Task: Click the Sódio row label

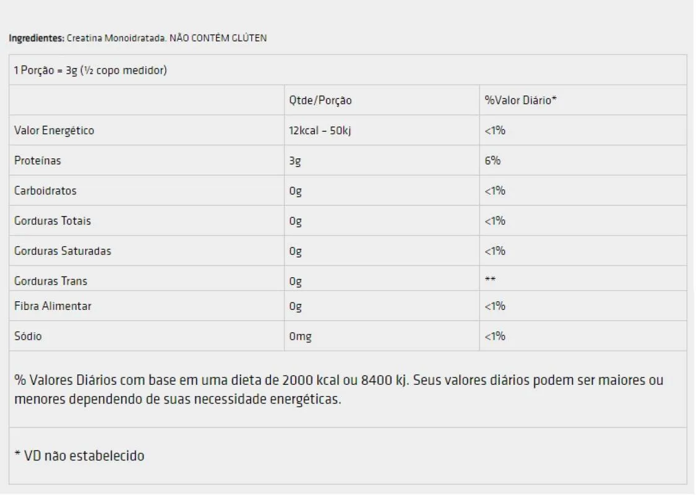Action: tap(28, 337)
